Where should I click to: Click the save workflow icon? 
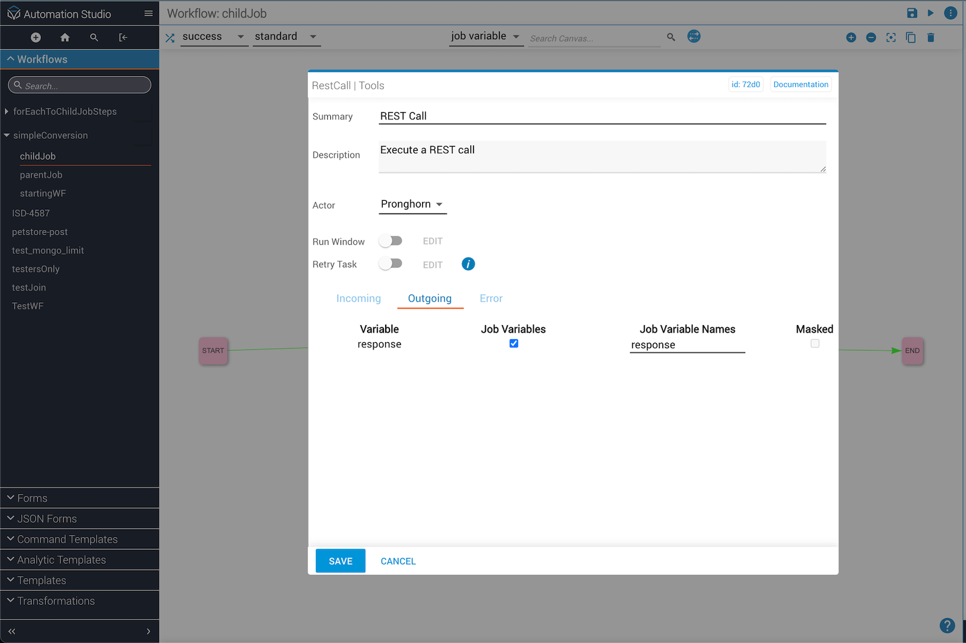[x=912, y=13]
